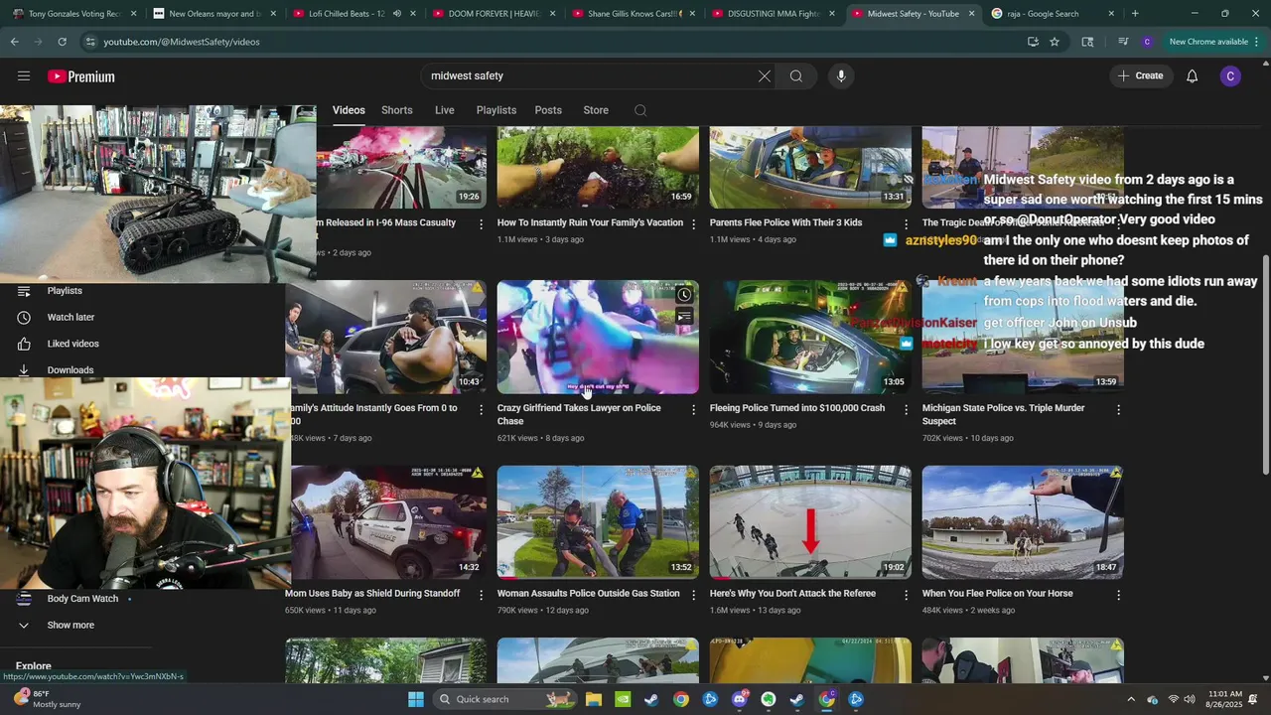Click the Create button
Screen dimensions: 1271x715
click(x=1140, y=76)
